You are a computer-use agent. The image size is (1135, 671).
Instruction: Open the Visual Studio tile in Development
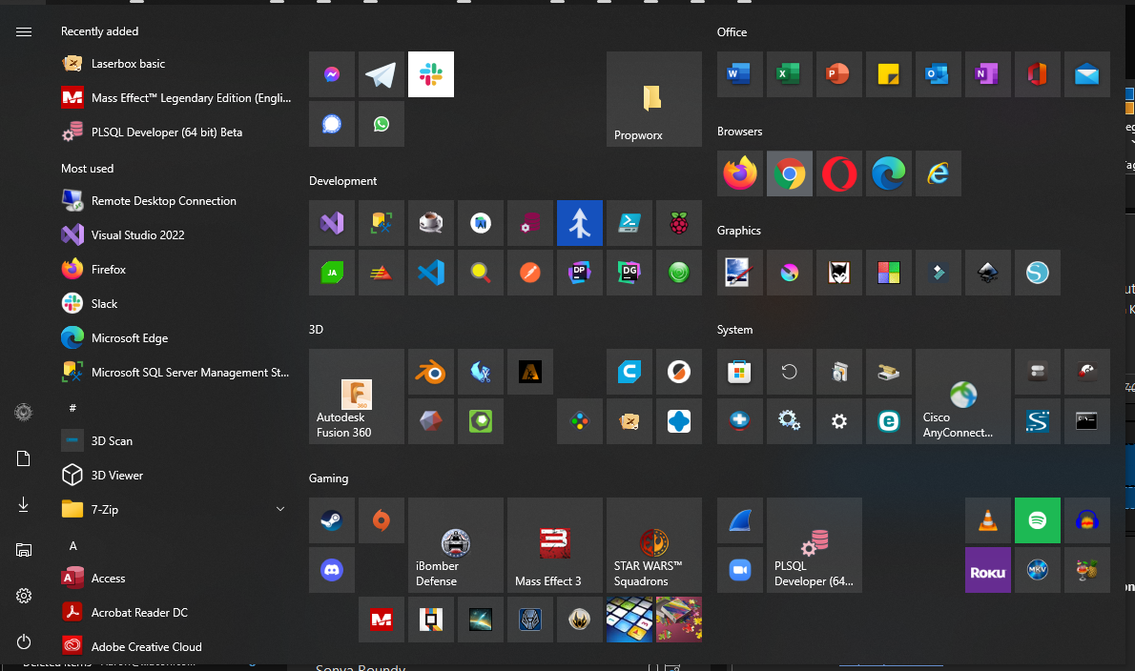click(332, 223)
